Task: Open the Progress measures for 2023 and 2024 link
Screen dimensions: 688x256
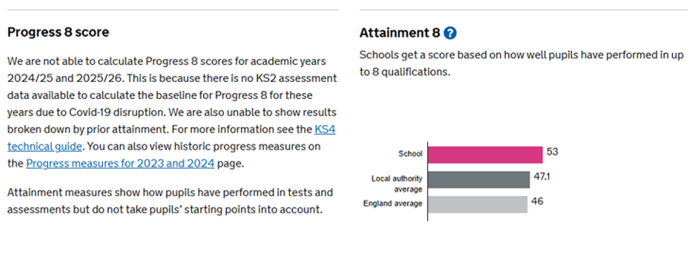Action: click(120, 163)
